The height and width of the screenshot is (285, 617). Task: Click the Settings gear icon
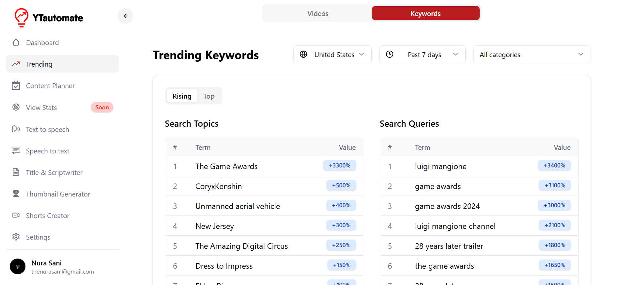pyautogui.click(x=16, y=237)
